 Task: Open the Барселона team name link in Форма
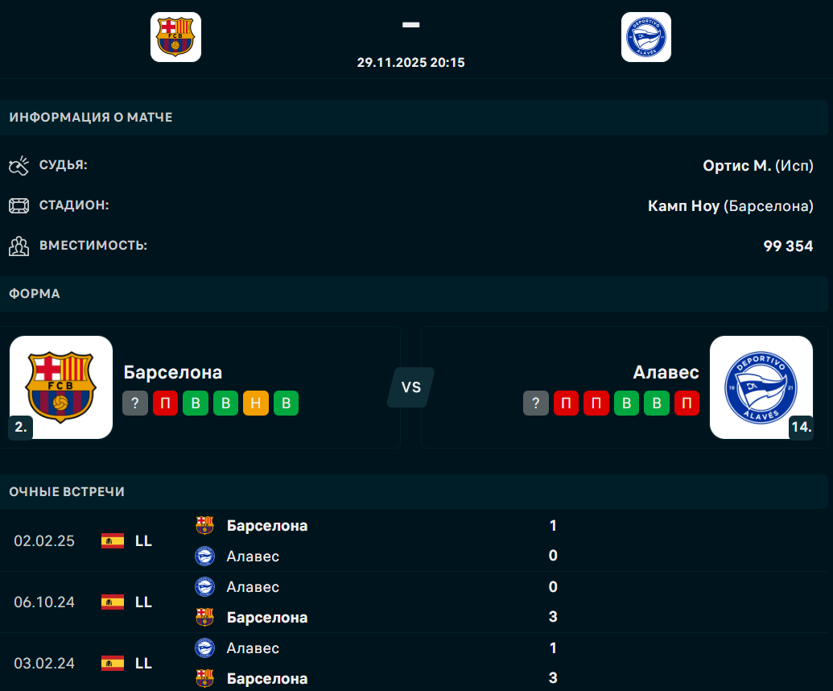pos(173,372)
